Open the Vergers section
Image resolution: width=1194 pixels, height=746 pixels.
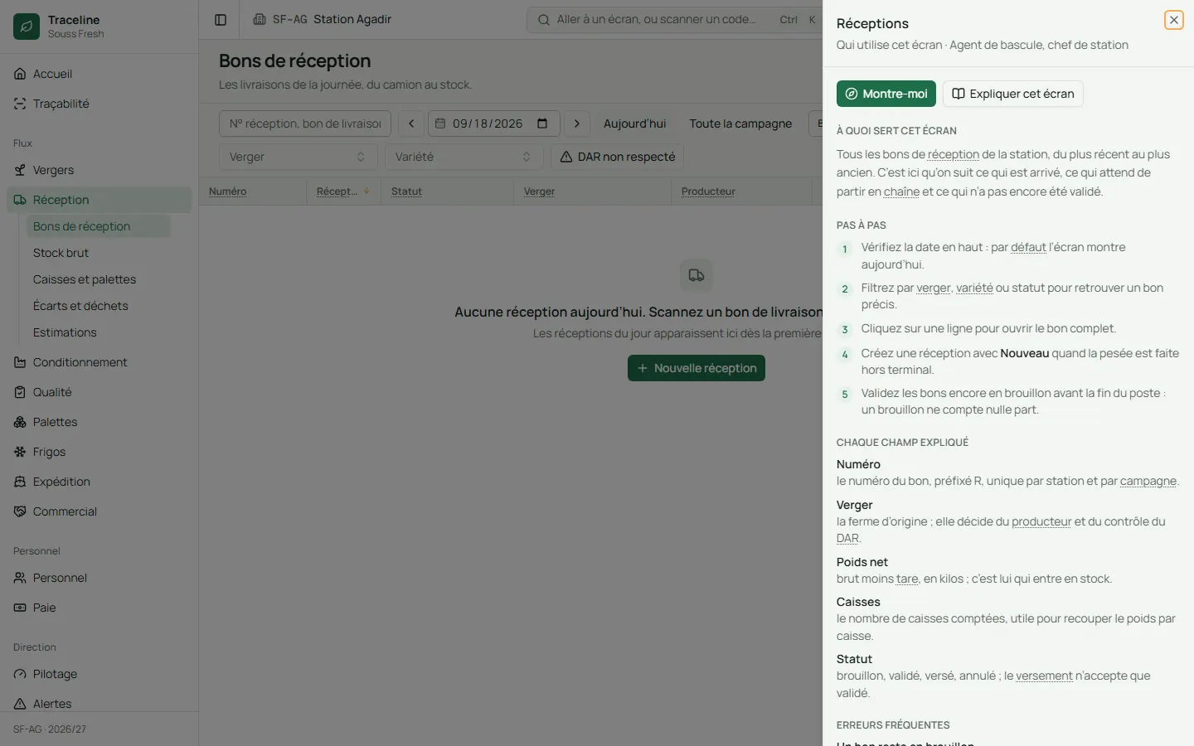pyautogui.click(x=99, y=170)
